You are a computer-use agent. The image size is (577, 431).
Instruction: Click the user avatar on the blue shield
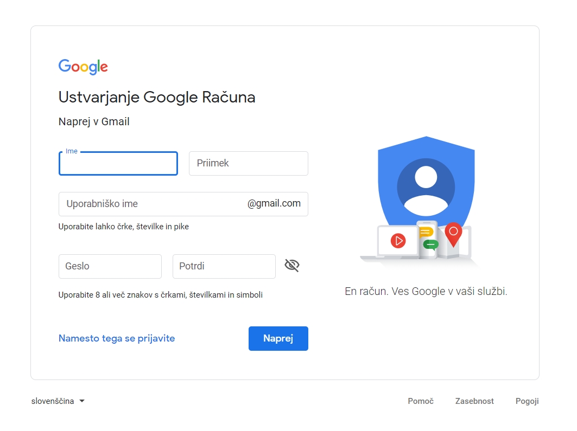(426, 187)
